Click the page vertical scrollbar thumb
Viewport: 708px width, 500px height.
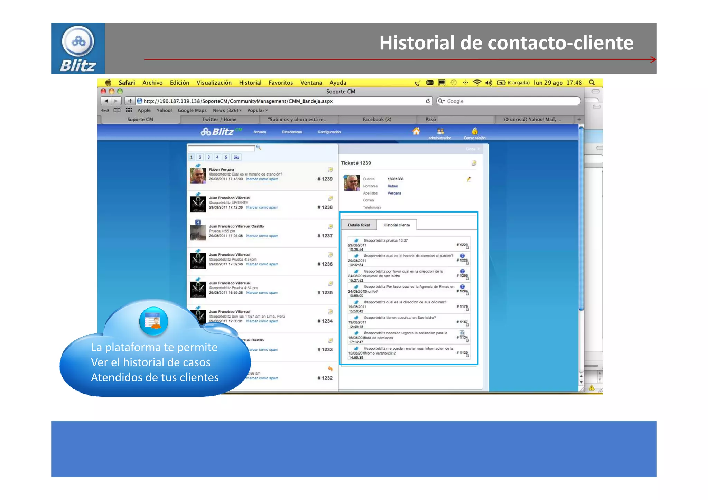point(581,219)
